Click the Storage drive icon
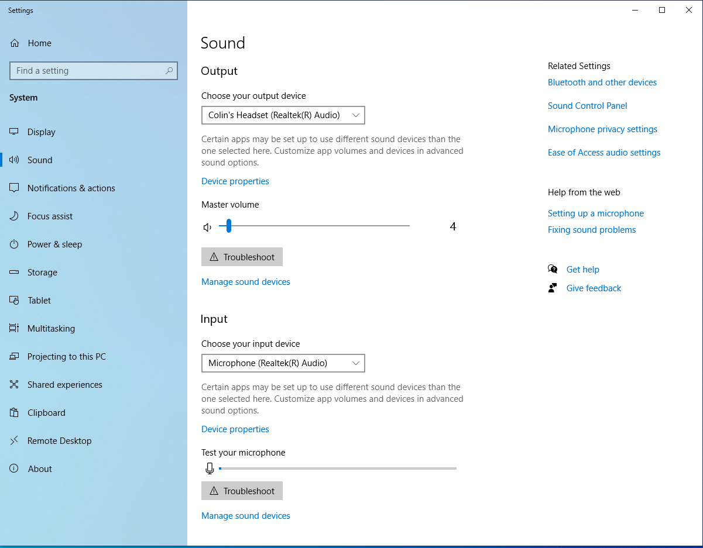Image resolution: width=703 pixels, height=548 pixels. coord(15,273)
